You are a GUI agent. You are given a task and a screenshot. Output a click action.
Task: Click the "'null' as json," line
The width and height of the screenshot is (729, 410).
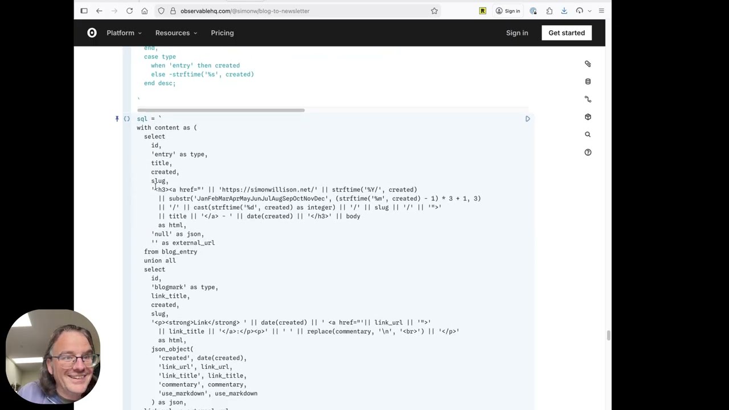178,234
